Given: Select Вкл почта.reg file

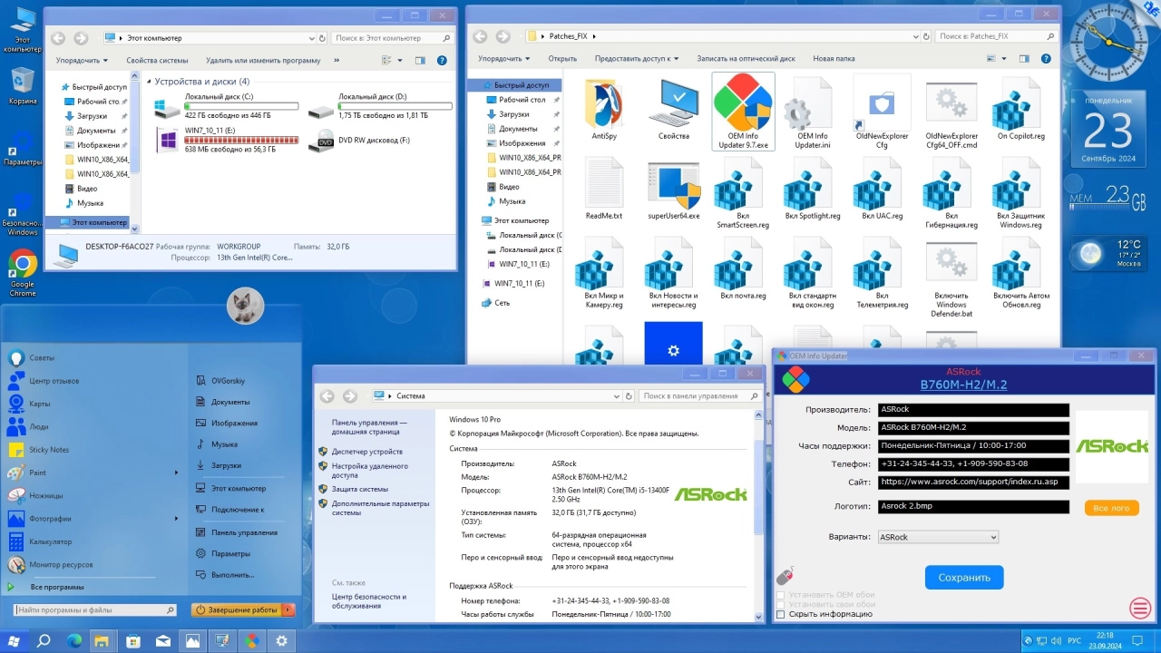Looking at the screenshot, I should coord(743,269).
